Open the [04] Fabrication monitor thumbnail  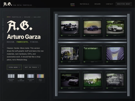(x=70, y=54)
